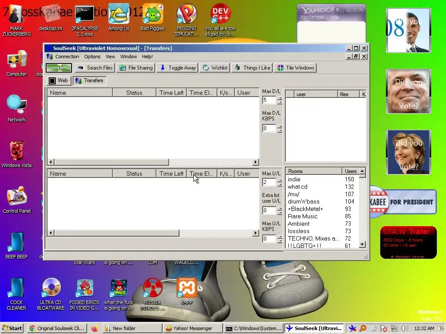Image resolution: width=446 pixels, height=334 pixels.
Task: Open the Wishlist toolbar button
Action: tap(216, 68)
